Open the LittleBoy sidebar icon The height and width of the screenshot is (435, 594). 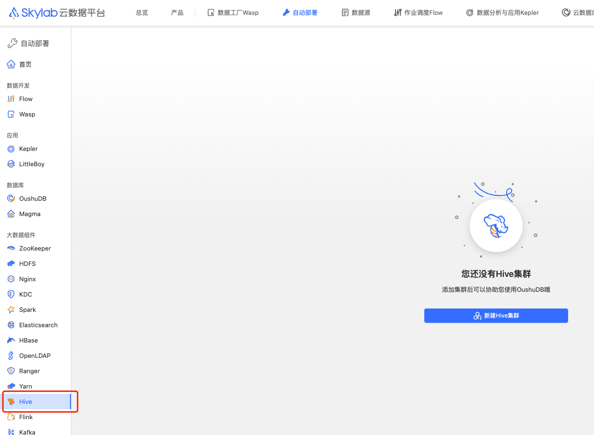pos(11,164)
